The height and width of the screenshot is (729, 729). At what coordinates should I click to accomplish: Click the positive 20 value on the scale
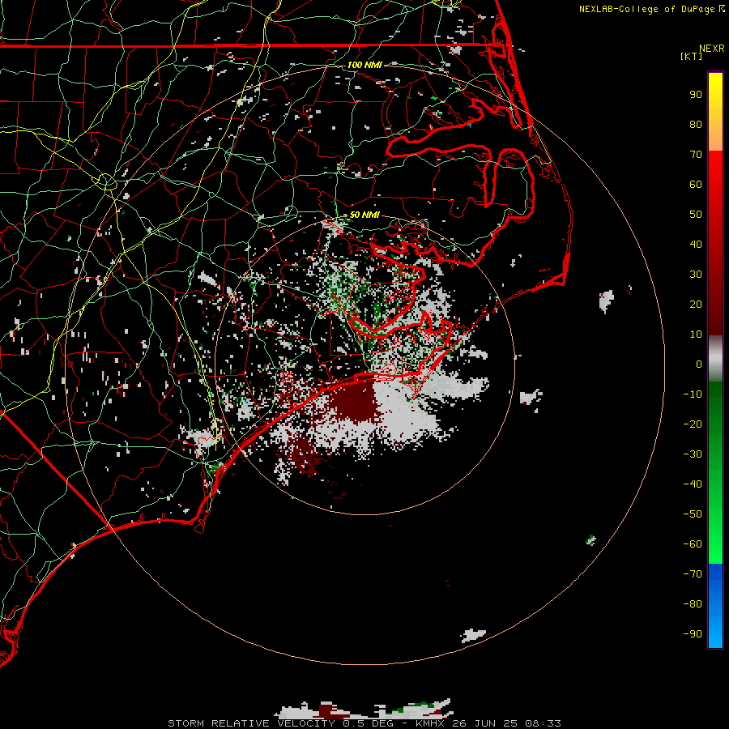(x=696, y=305)
